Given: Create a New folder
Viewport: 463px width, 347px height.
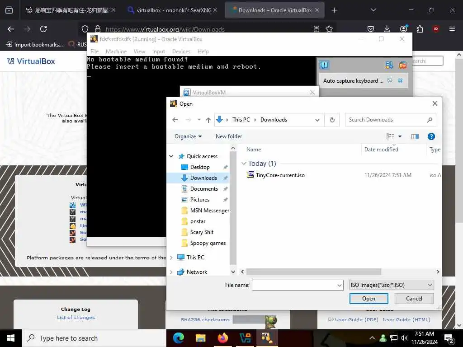Looking at the screenshot, I should click(x=228, y=136).
